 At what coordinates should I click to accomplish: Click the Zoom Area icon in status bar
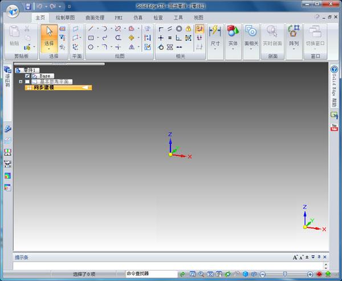193,274
